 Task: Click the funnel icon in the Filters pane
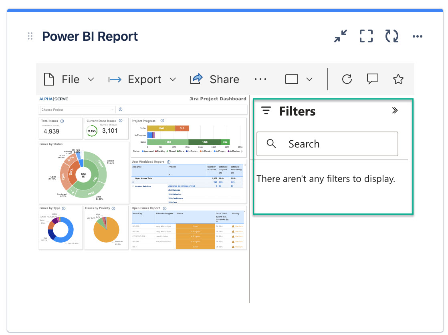click(x=266, y=111)
